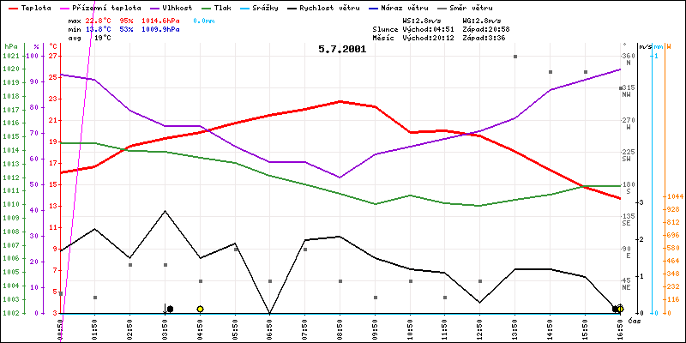The width and height of the screenshot is (686, 343).
Task: Click the min humidity value 53%
Action: (125, 28)
